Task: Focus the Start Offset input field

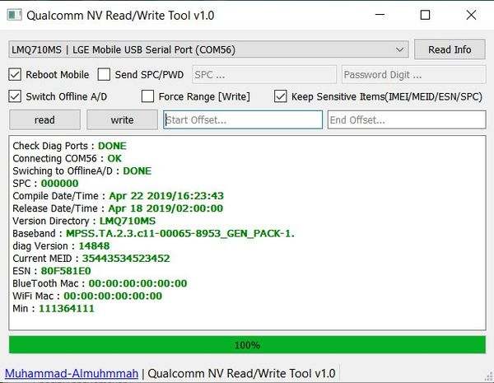Action: [x=243, y=119]
